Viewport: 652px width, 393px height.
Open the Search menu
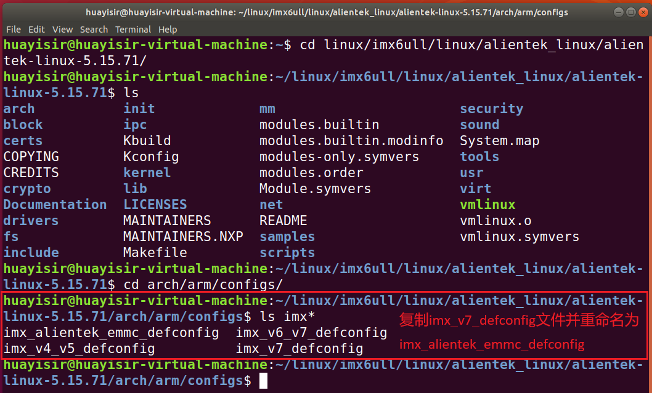(94, 29)
